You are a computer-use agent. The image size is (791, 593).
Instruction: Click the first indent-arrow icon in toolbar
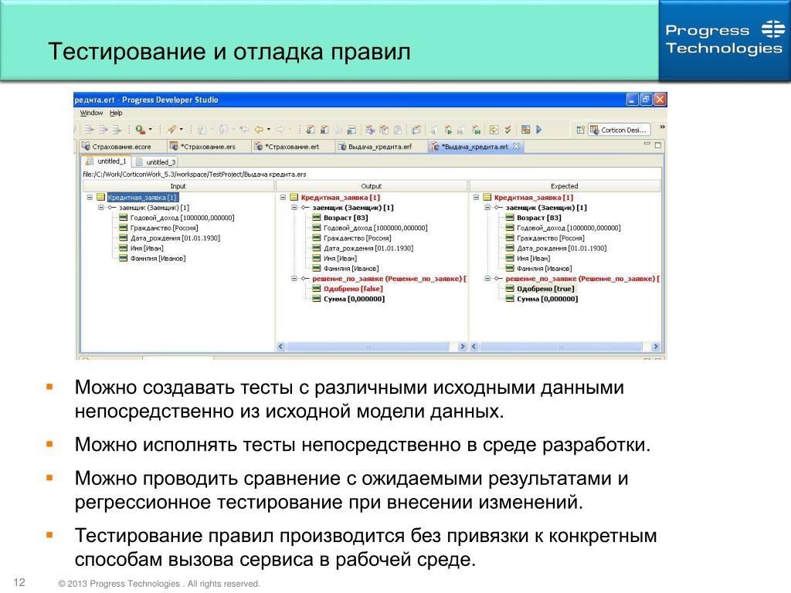point(89,130)
